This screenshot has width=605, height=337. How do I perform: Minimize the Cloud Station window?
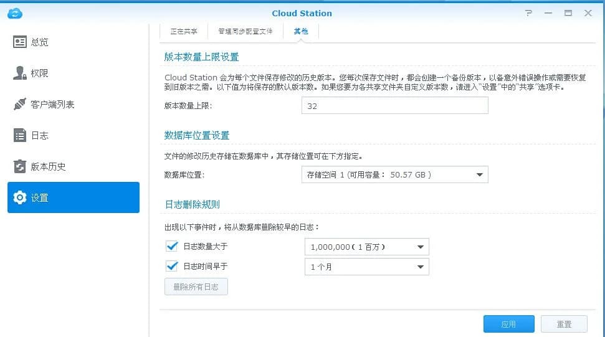(548, 13)
